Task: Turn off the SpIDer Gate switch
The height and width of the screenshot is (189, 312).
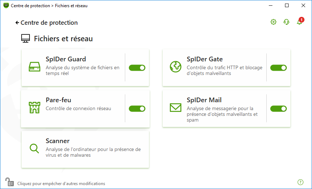Action: (x=279, y=68)
